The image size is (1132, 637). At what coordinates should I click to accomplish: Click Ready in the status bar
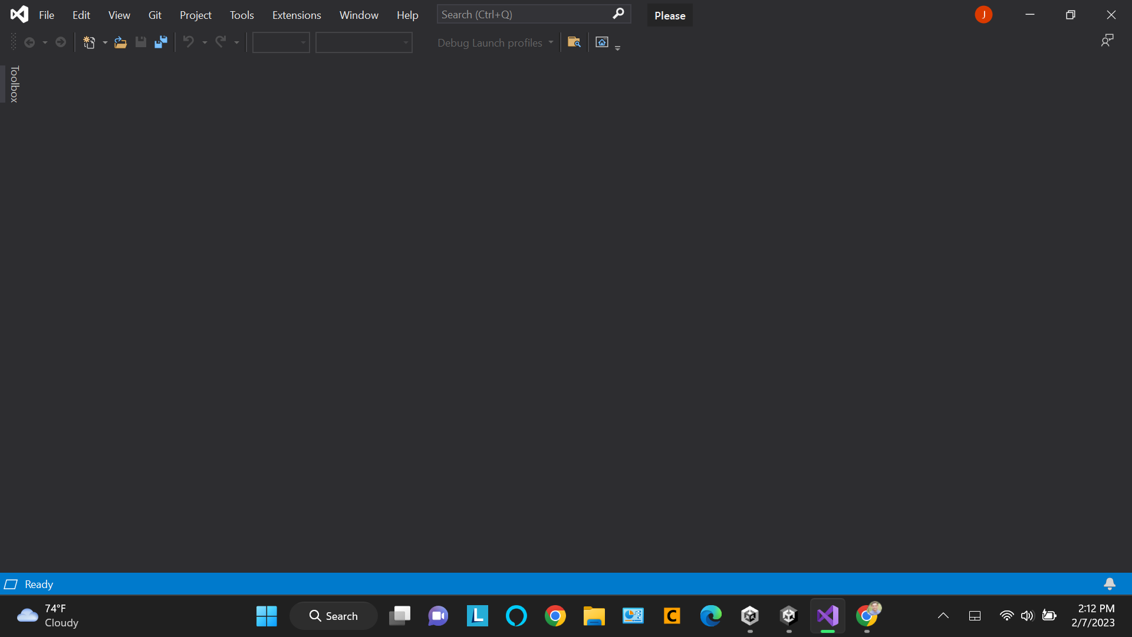[38, 584]
